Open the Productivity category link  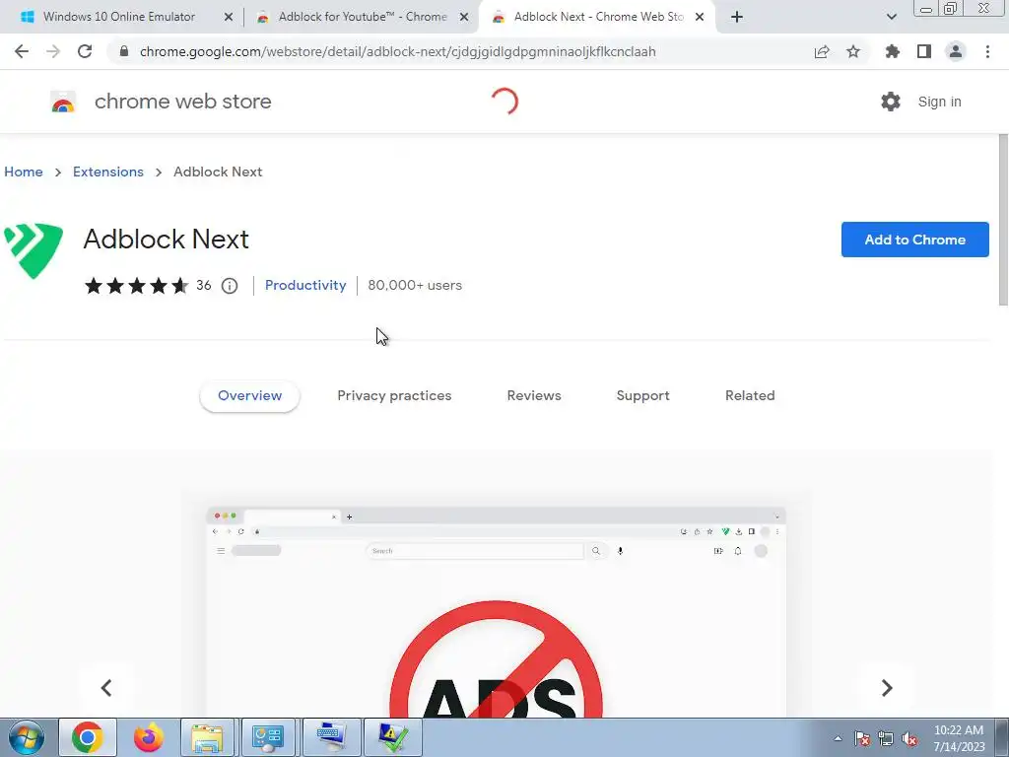(x=305, y=285)
